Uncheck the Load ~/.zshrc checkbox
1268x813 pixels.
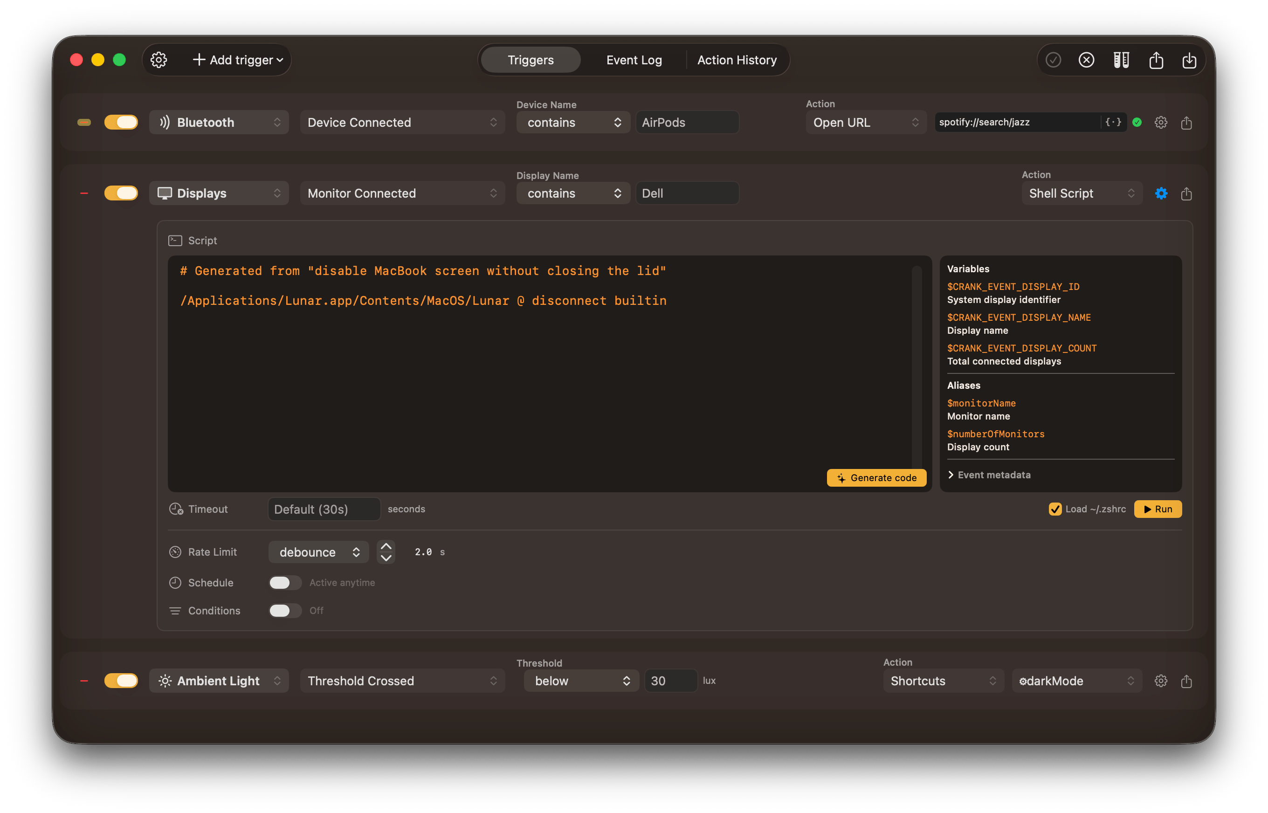[1055, 509]
